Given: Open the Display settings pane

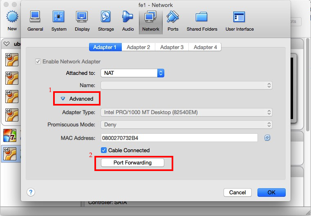Looking at the screenshot, I should [x=82, y=20].
